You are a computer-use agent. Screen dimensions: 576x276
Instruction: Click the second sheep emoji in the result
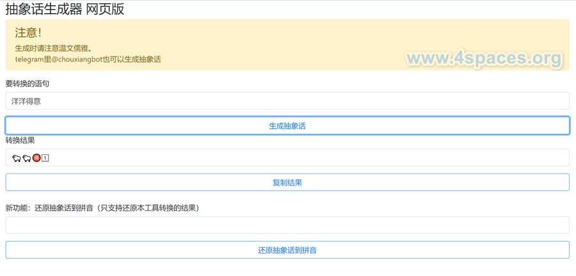click(x=26, y=158)
